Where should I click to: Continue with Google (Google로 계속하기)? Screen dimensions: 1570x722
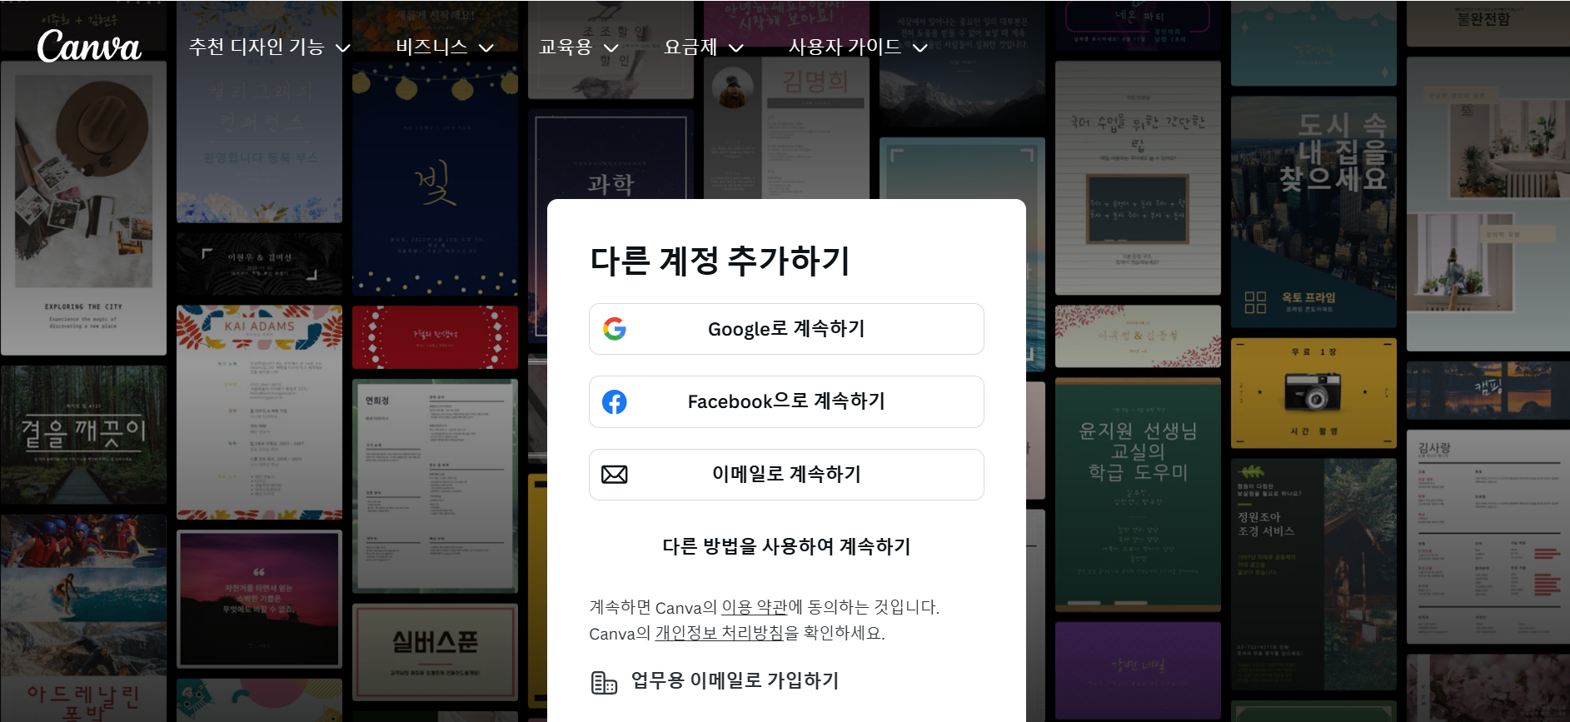click(x=786, y=329)
